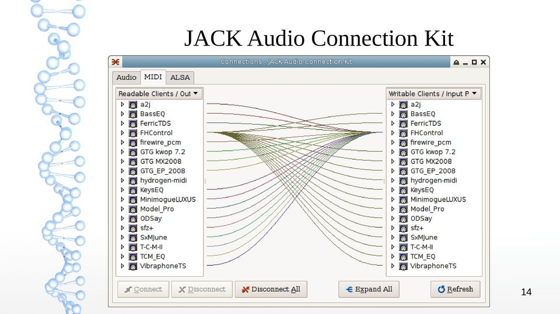Viewport: 560px width, 314px height.
Task: Expand hydrogen-midi in readable clients list
Action: [122, 181]
